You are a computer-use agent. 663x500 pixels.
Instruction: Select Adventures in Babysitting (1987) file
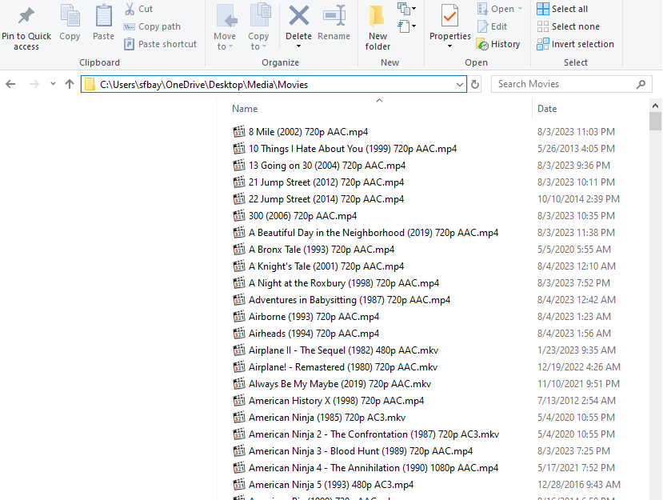(349, 300)
